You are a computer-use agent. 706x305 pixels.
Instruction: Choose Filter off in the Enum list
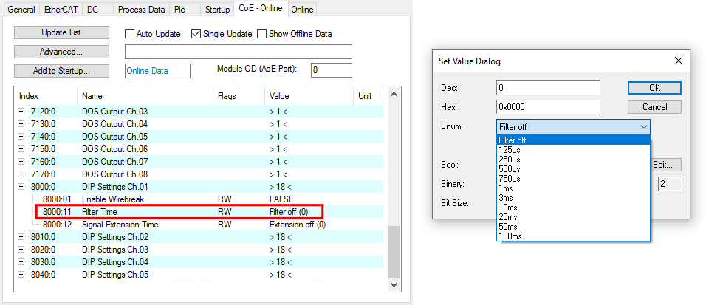pyautogui.click(x=574, y=140)
